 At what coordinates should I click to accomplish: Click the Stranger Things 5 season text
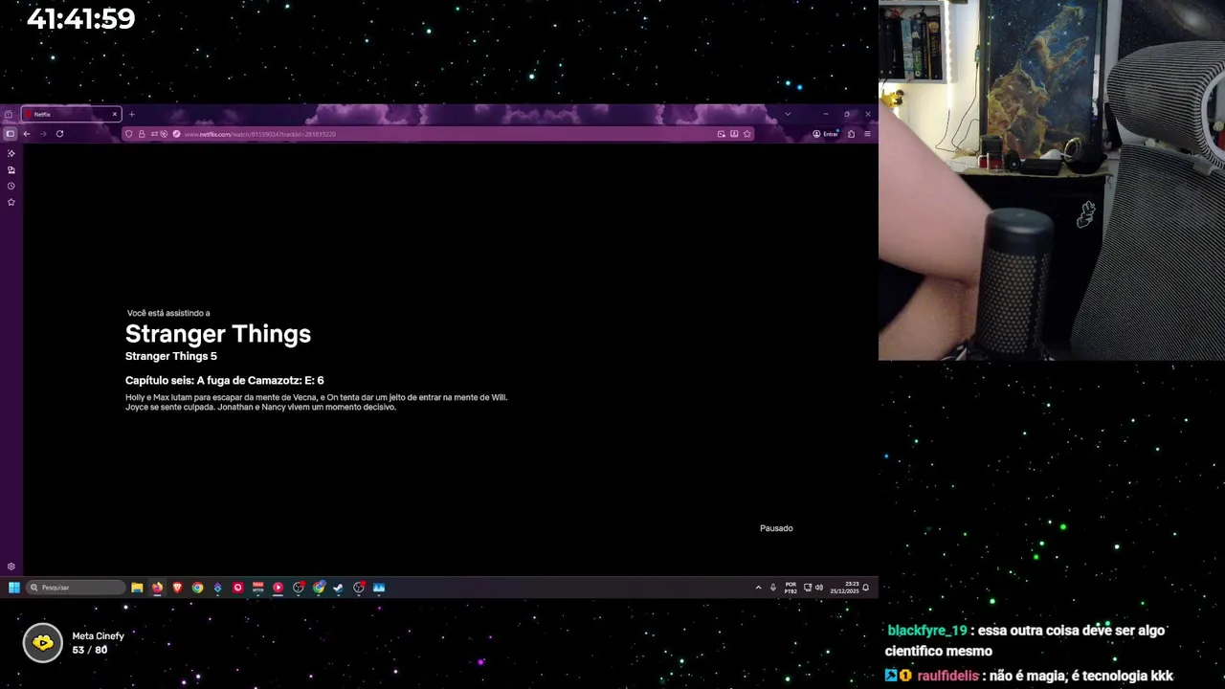pyautogui.click(x=171, y=356)
